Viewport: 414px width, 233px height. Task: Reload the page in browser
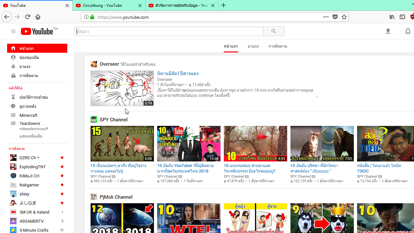click(x=27, y=17)
